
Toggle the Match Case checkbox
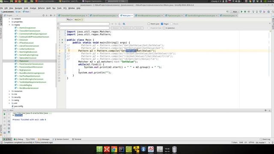point(149,24)
